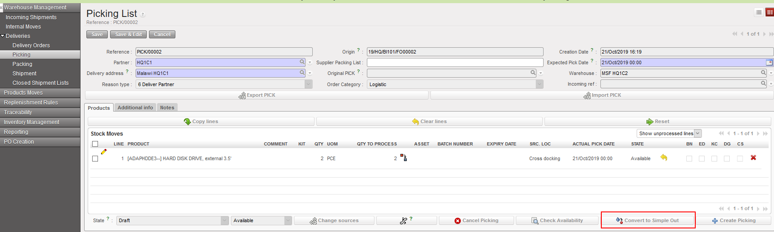Tick the select-all checkbox in Stock Moves header
Image resolution: width=774 pixels, height=232 pixels.
click(95, 144)
